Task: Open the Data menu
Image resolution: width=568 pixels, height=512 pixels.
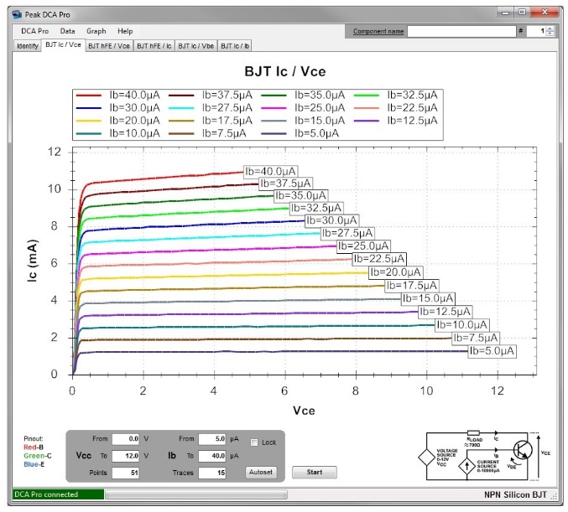Action: coord(67,31)
